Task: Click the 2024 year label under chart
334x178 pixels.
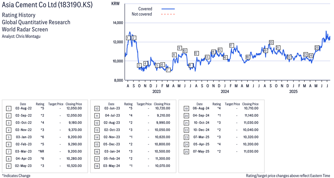Action: tap(225, 91)
